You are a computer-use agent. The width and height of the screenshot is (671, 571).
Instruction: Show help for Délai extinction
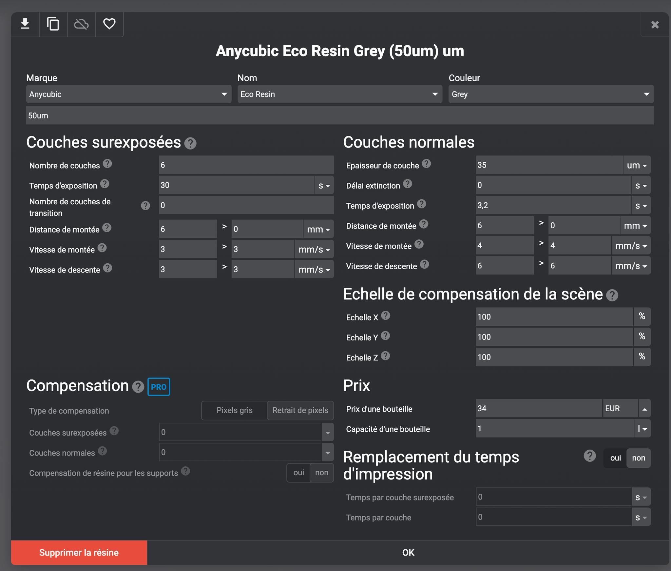tap(408, 184)
